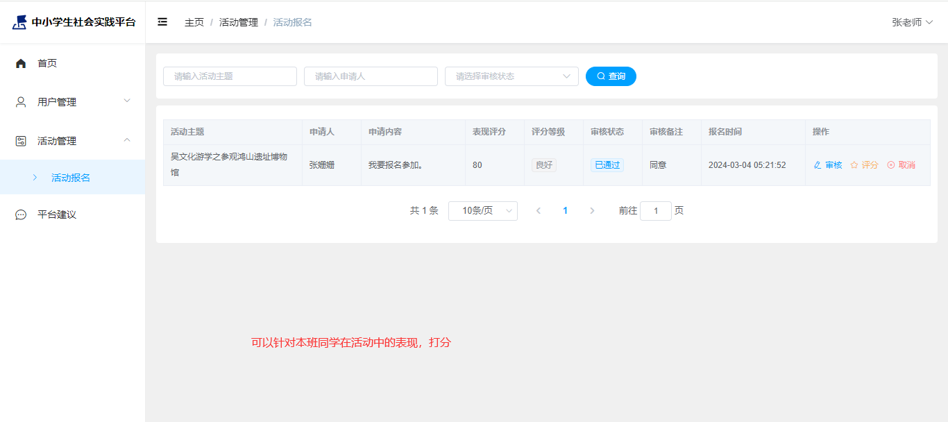Viewport: 948px width, 422px height.
Task: Click page number 1 in pagination
Action: tap(565, 211)
